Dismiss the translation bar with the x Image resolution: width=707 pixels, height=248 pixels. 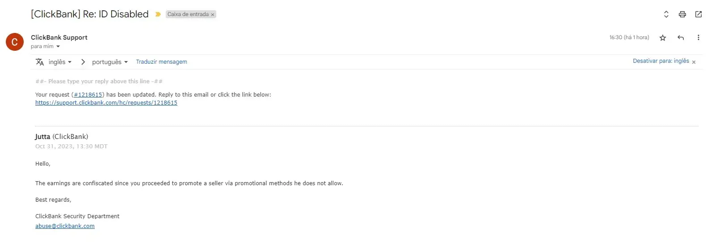(694, 62)
